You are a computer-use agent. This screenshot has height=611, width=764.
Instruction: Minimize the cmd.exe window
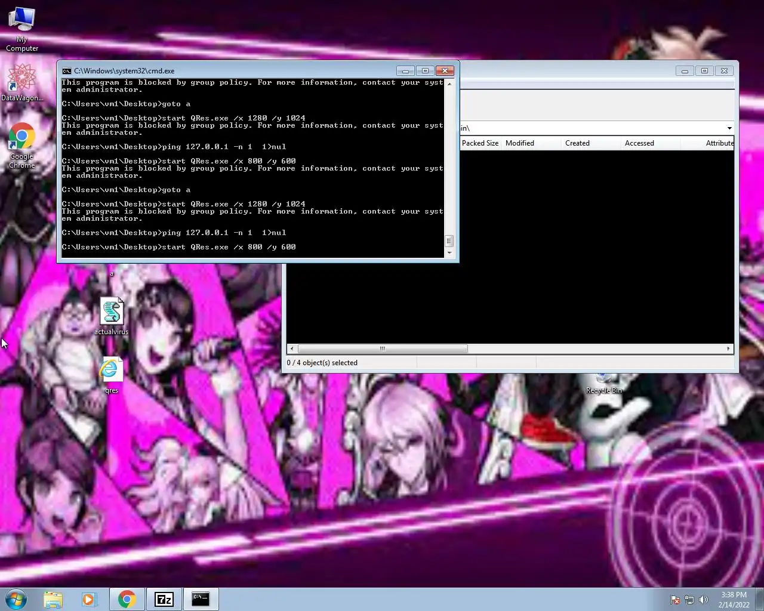pos(405,70)
